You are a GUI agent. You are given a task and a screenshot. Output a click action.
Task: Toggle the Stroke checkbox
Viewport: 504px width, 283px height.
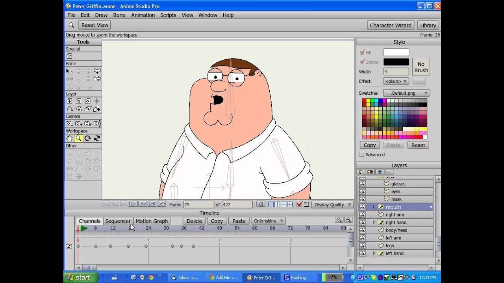click(362, 62)
